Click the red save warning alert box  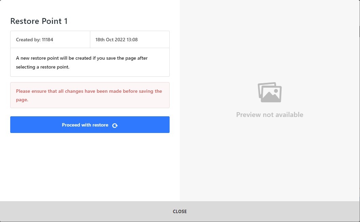click(90, 95)
